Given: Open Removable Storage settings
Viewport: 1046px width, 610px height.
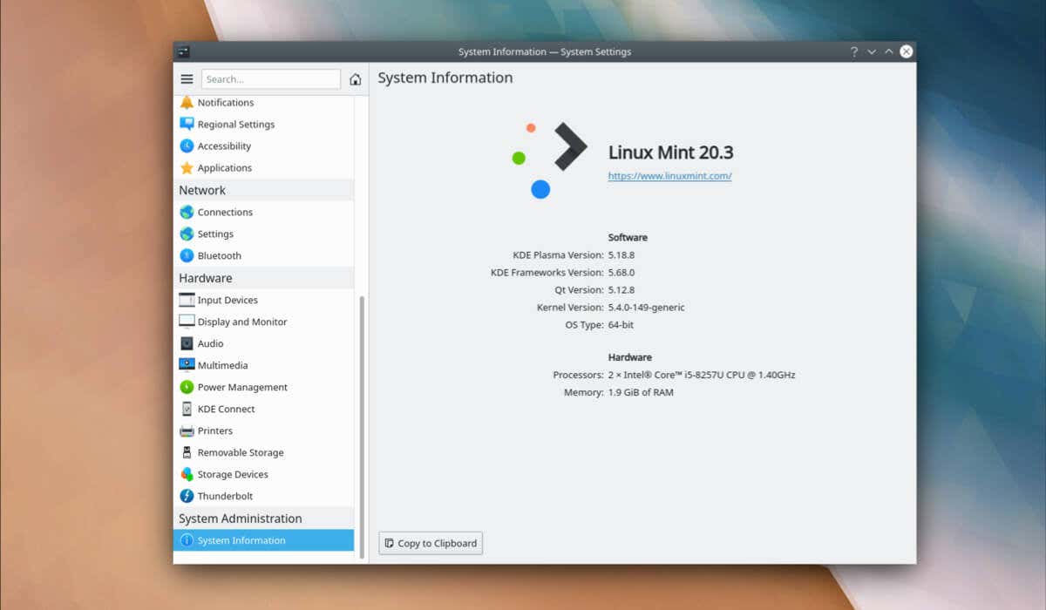Looking at the screenshot, I should coord(263,452).
